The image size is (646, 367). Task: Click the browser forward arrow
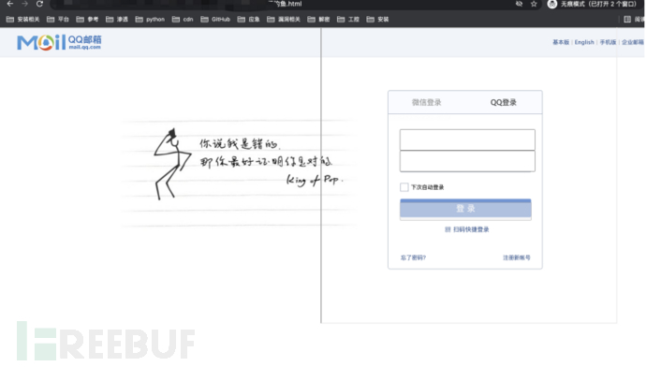pos(24,4)
